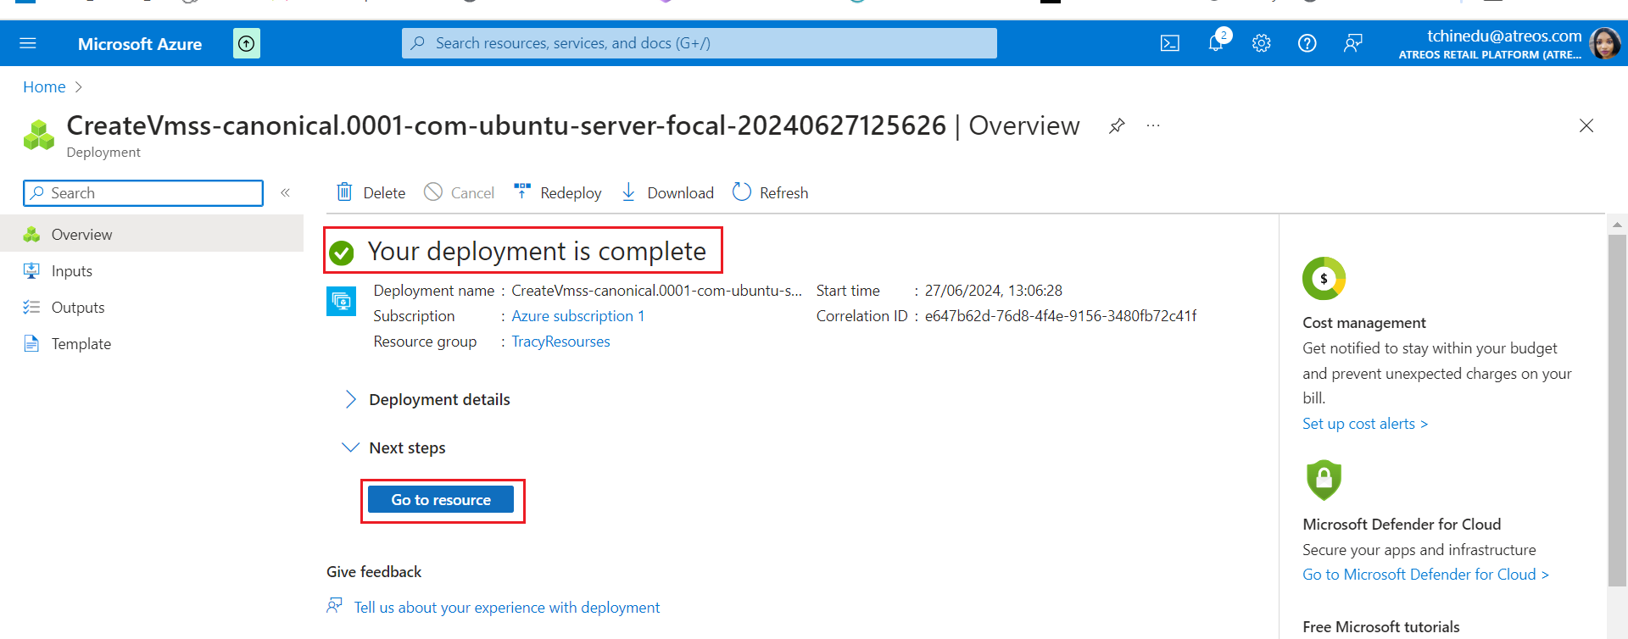Open Tell us about your experience with deployment
Screen dimensions: 1628x639
click(507, 608)
